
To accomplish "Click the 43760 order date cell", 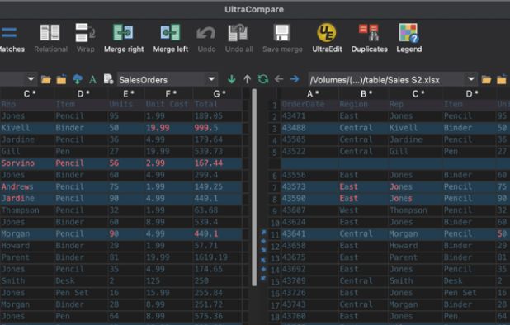I will coord(310,316).
